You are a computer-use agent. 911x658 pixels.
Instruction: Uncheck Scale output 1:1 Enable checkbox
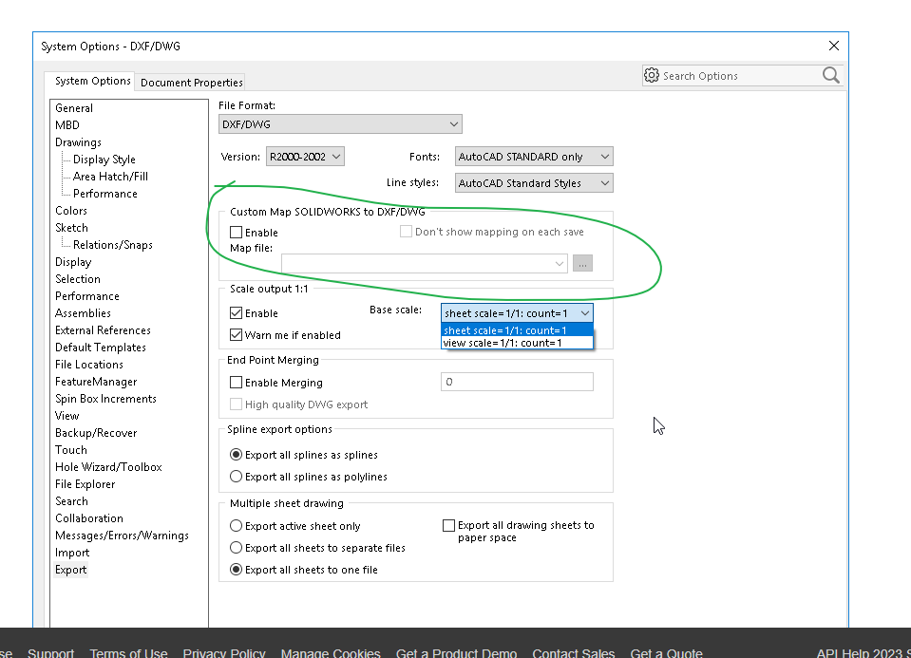point(236,313)
